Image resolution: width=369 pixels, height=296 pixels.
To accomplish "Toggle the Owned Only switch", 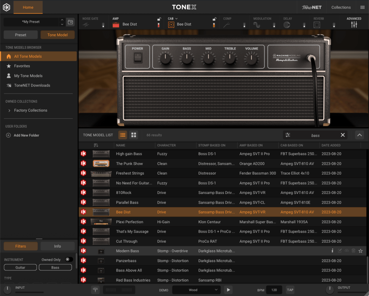I will [69, 260].
